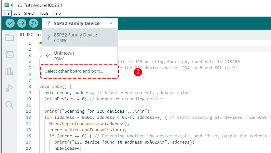The height and width of the screenshot is (153, 271).
Task: Open the Edit menu
Action: tap(17, 13)
